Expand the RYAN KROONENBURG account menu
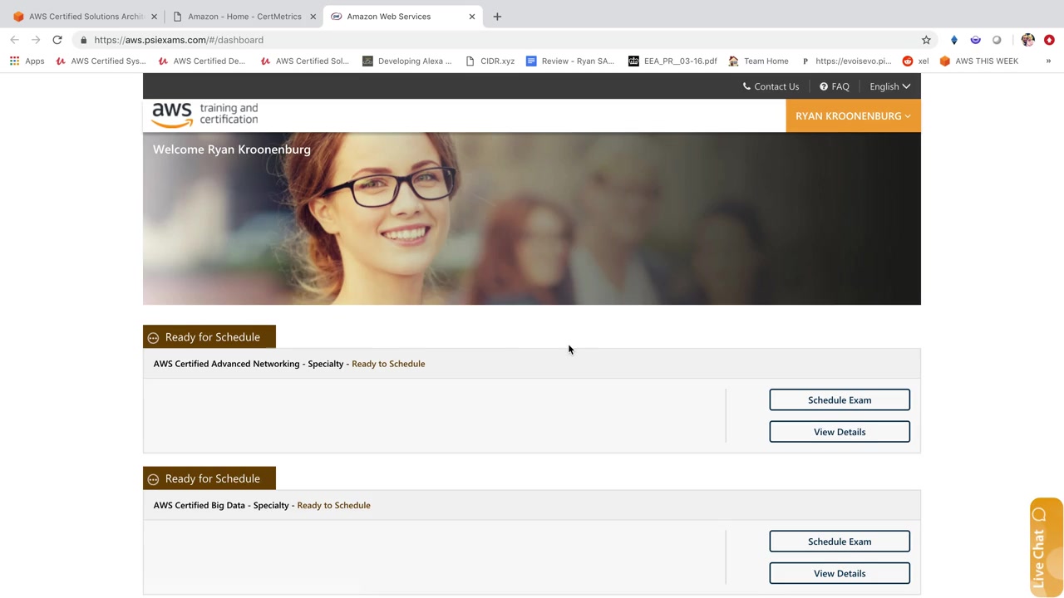 pyautogui.click(x=853, y=115)
